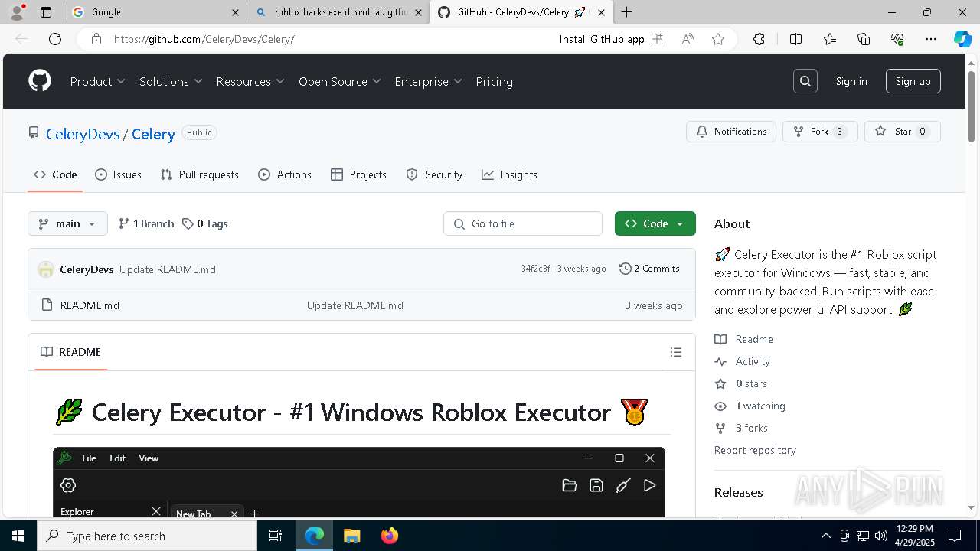Open Favorites list icon in toolbar
980x551 pixels.
click(830, 39)
